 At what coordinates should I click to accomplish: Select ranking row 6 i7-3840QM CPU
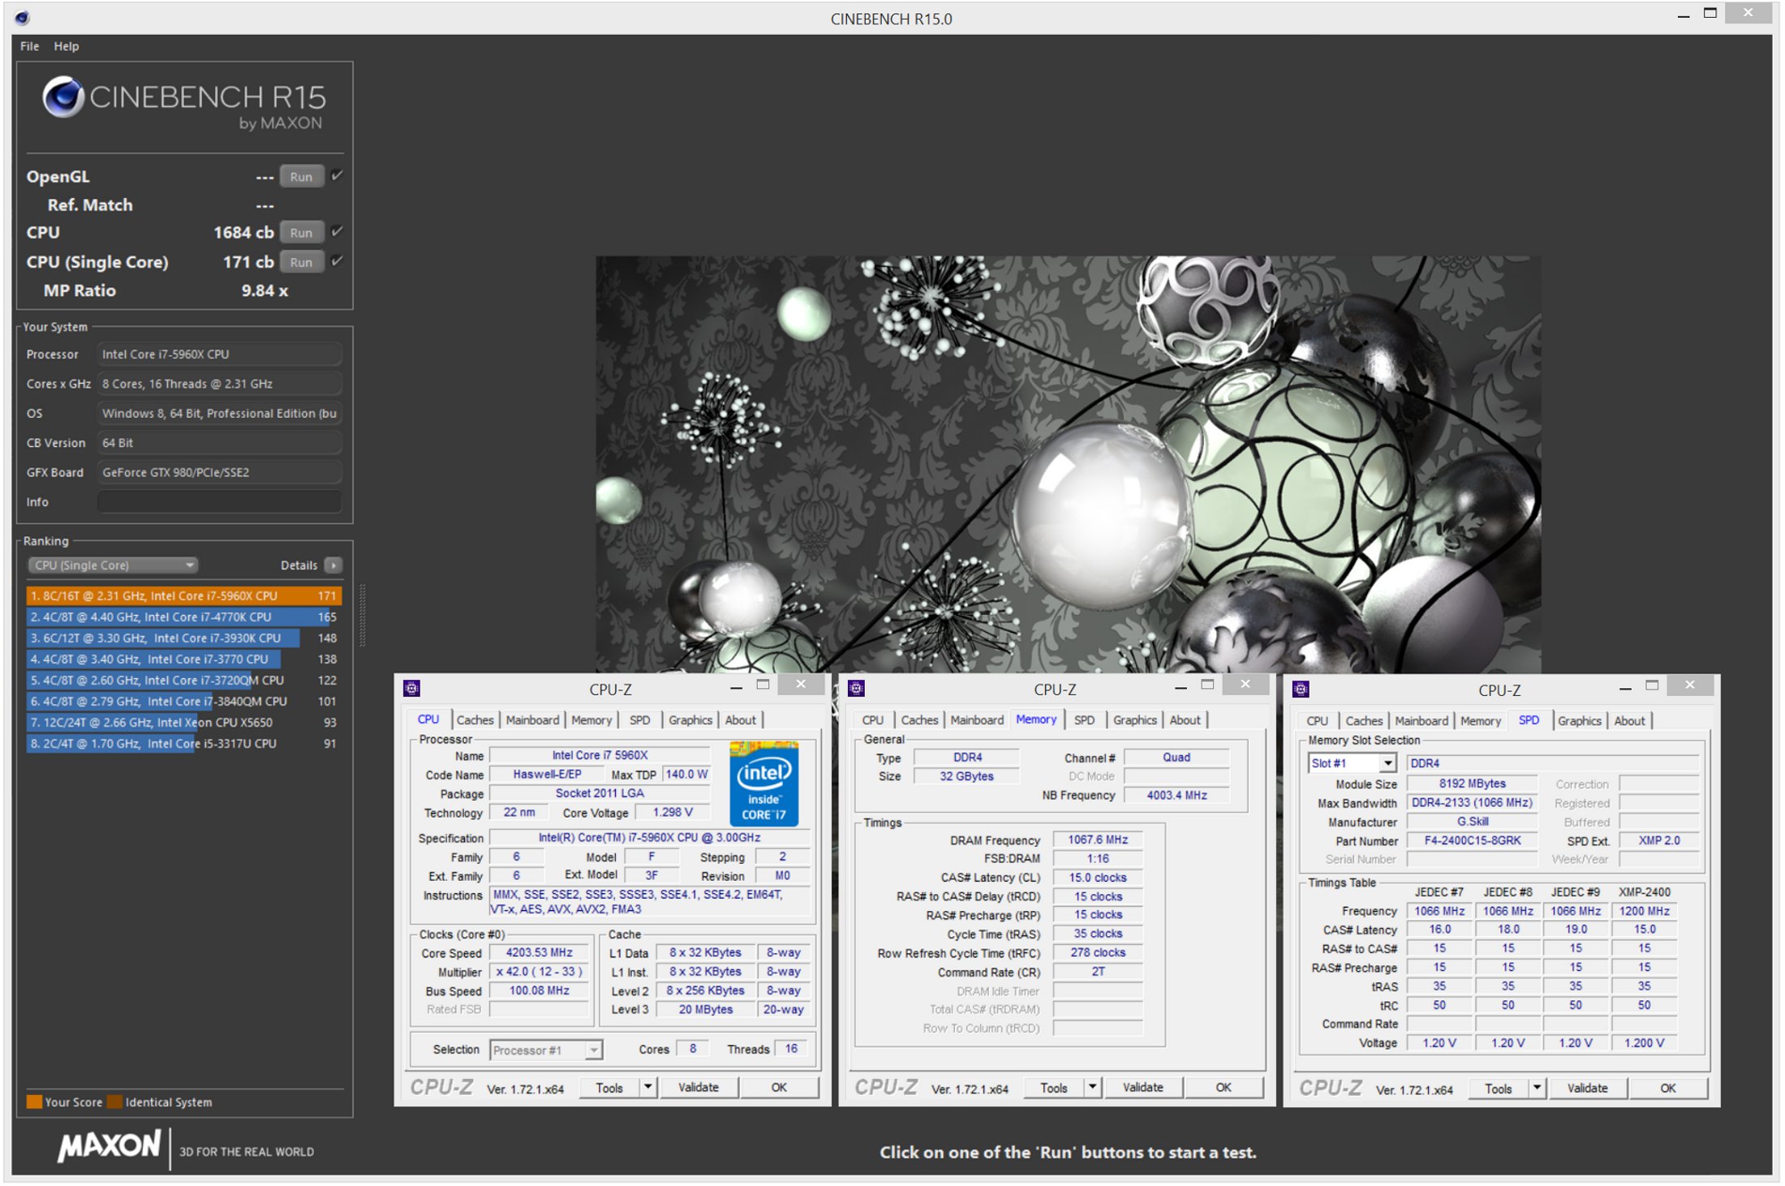click(x=183, y=701)
